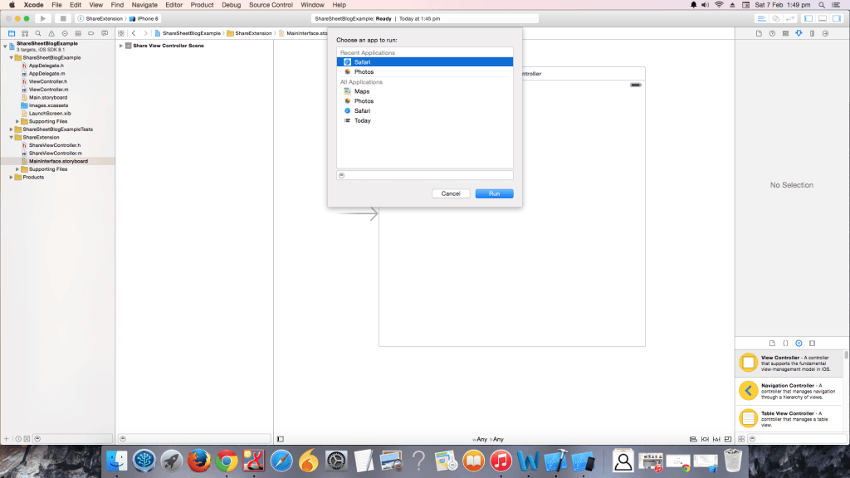Open the related items grid menu

click(x=121, y=33)
